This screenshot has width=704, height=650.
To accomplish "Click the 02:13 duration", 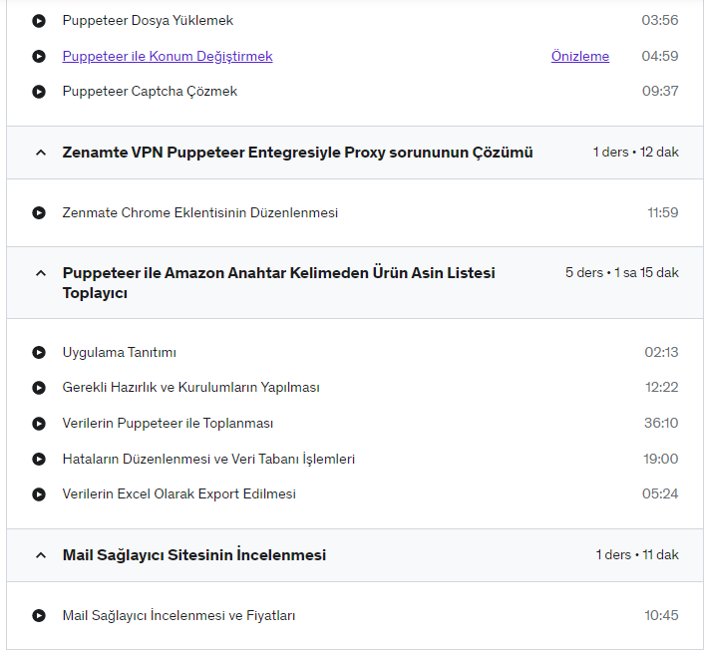I will 661,352.
